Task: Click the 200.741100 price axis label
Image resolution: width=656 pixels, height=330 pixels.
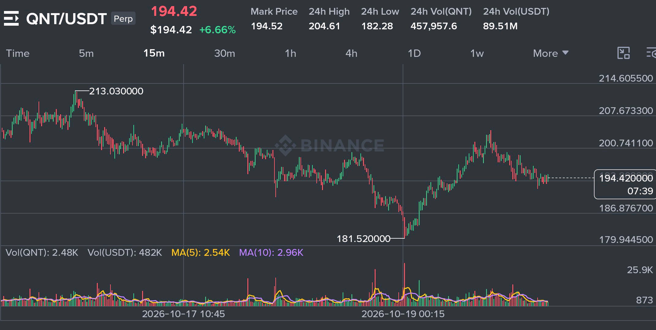Action: tap(626, 143)
